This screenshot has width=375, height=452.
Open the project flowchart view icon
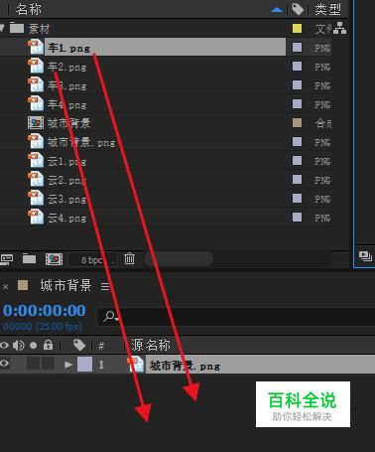pos(340,28)
